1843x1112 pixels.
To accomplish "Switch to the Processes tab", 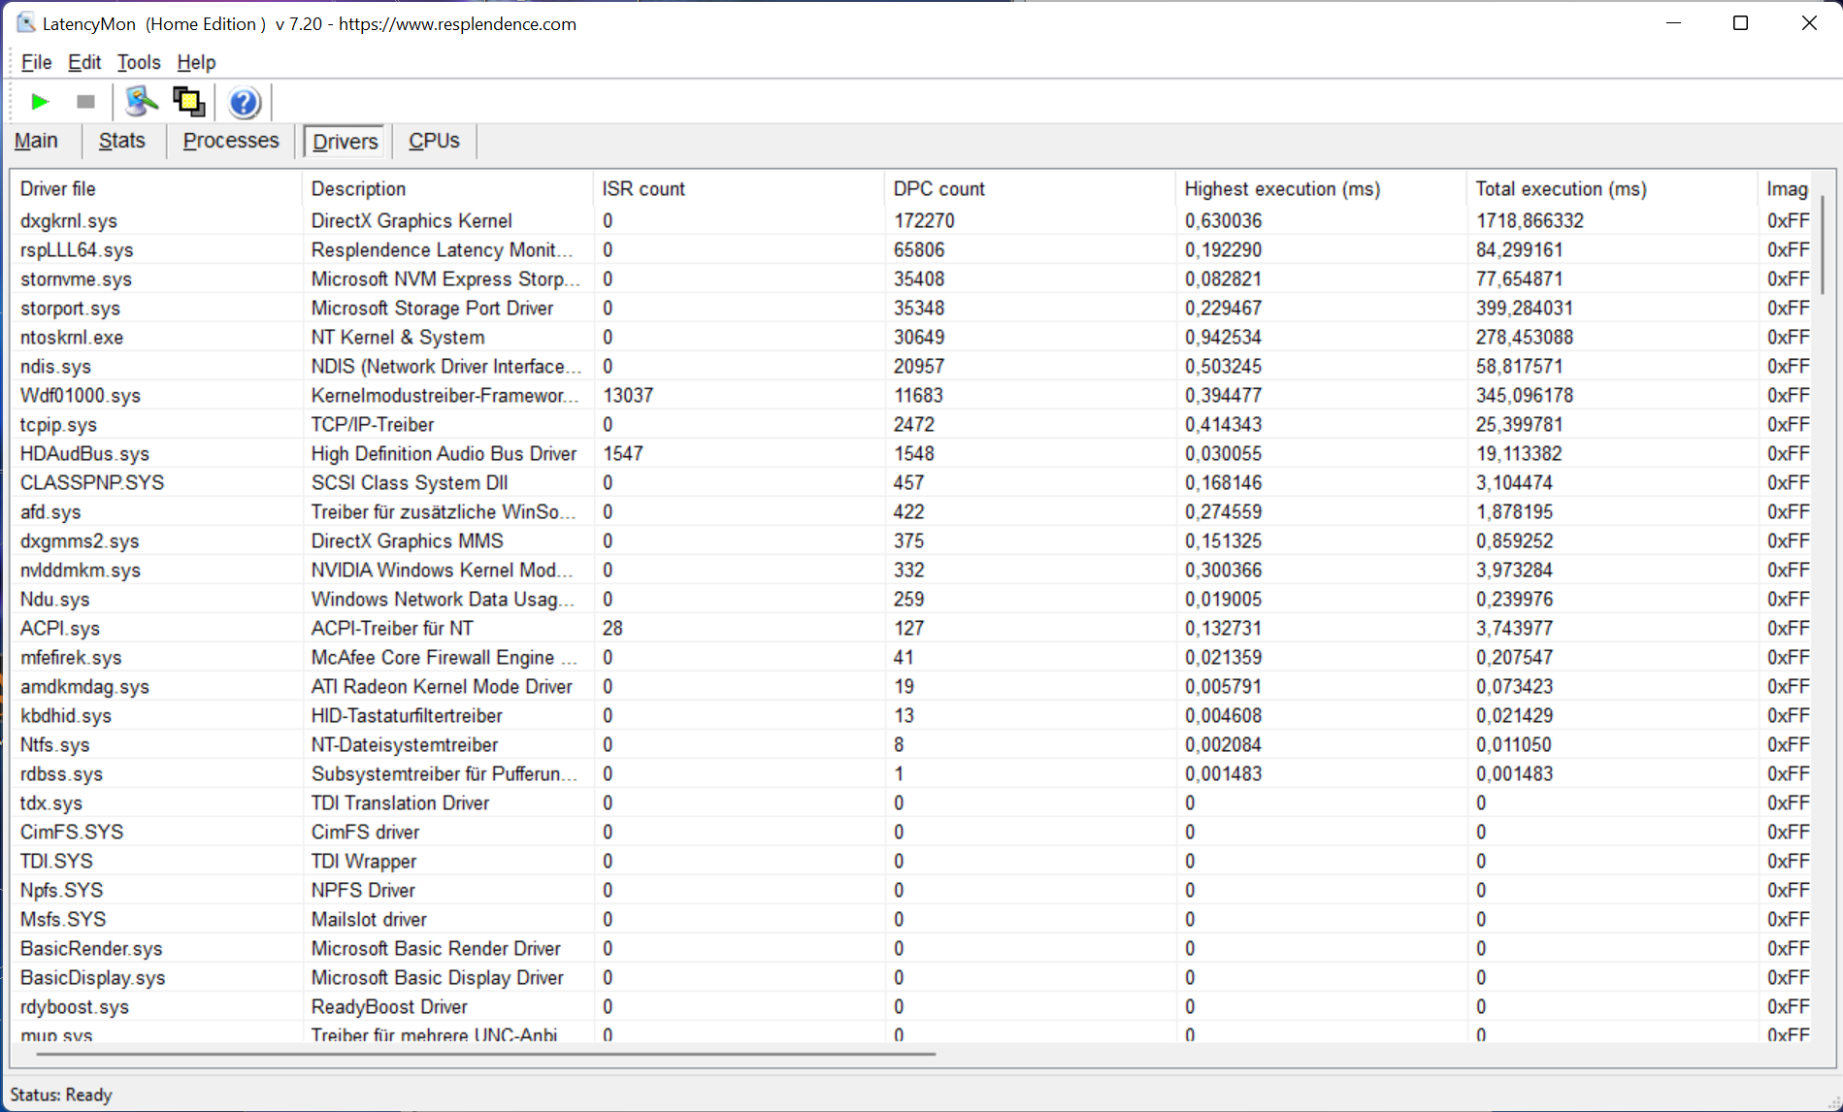I will click(x=231, y=141).
